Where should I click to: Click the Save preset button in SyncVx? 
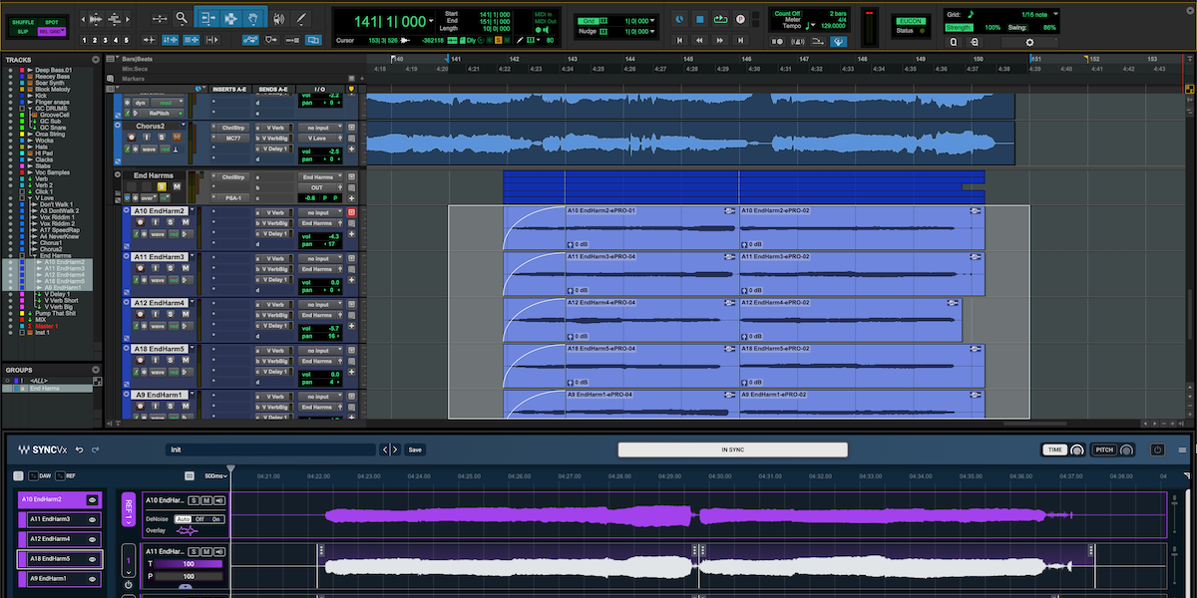[415, 449]
